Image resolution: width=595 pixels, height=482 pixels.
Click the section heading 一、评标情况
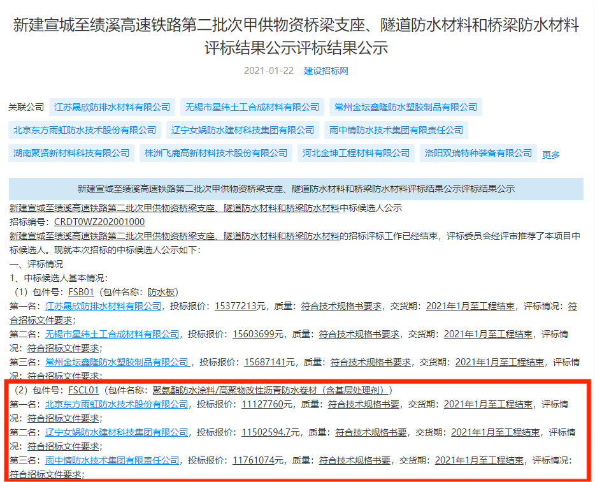36,264
